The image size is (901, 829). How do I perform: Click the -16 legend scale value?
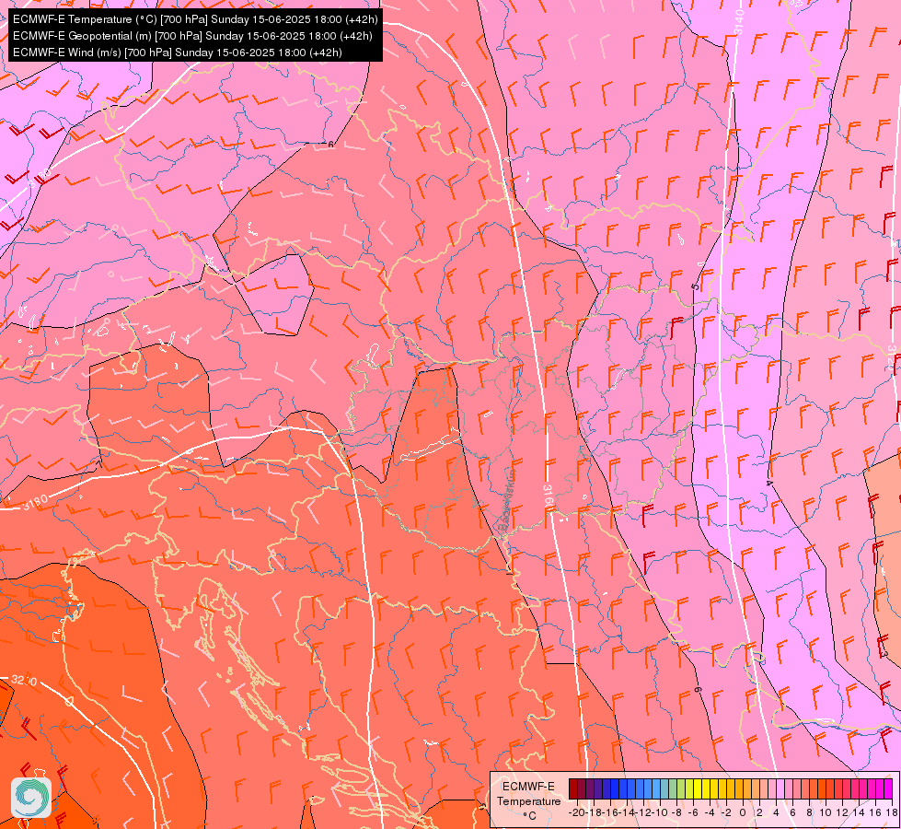(x=610, y=812)
